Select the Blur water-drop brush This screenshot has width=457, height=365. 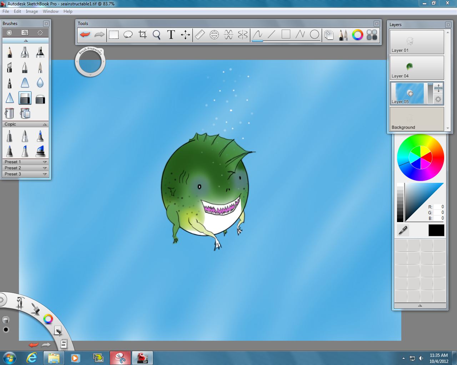pos(40,83)
